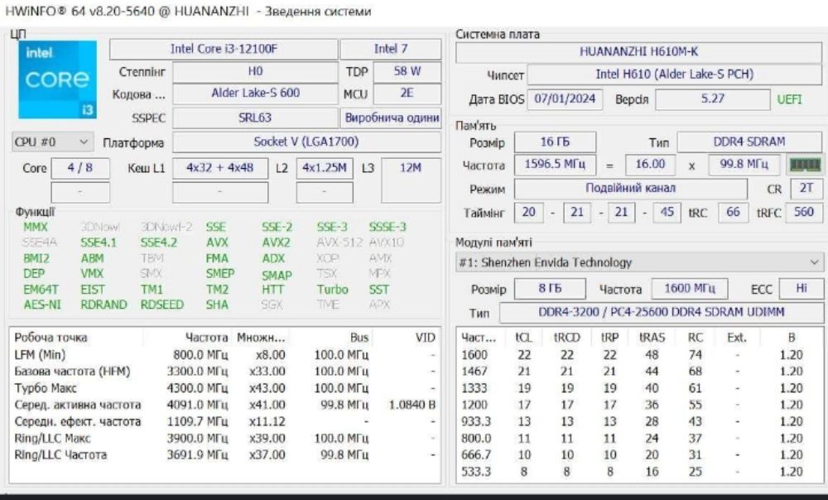Screen dimensions: 828x500
Task: Click the VMX feature flag
Action: tap(92, 274)
